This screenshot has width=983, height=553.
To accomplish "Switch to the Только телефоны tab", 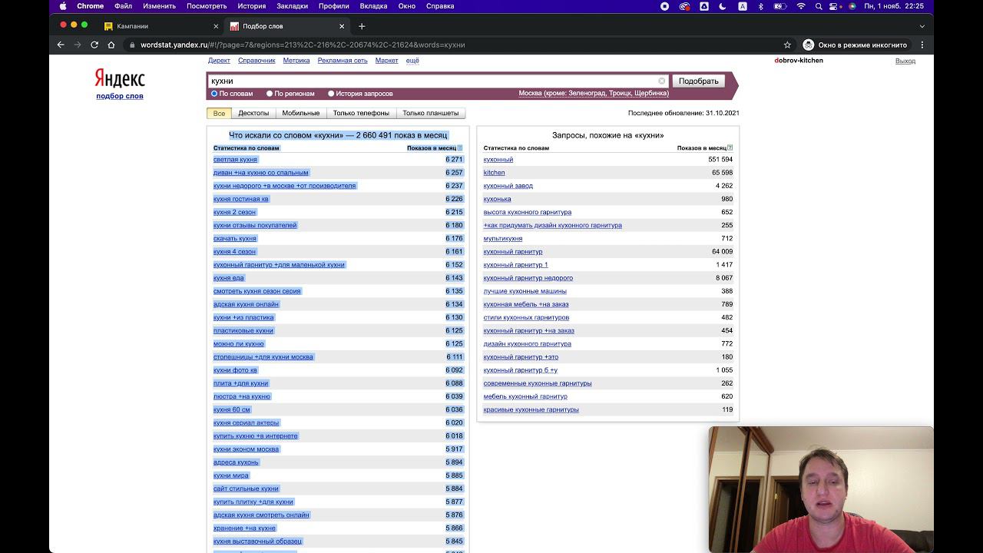I will (x=361, y=113).
